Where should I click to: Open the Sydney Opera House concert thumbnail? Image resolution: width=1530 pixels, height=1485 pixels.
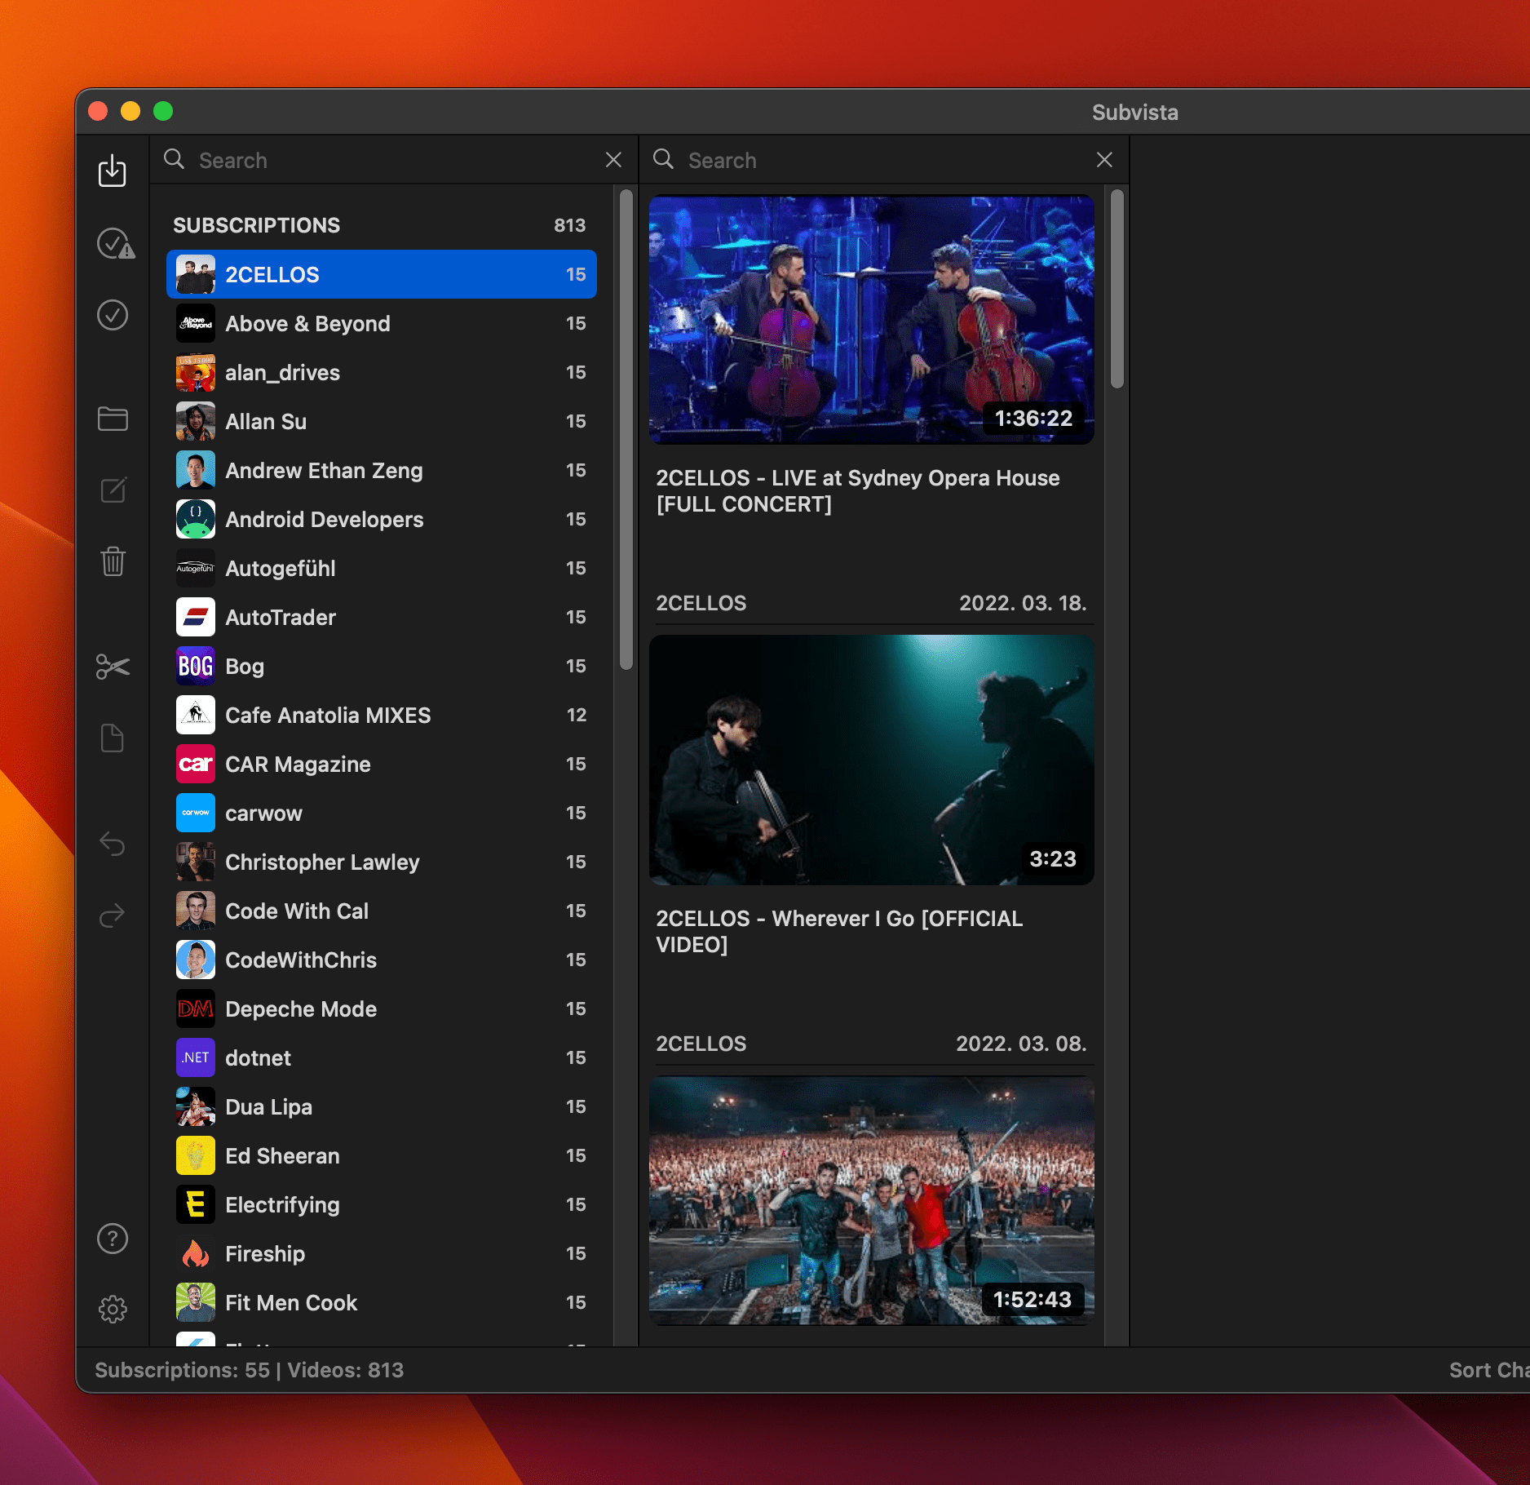(871, 320)
